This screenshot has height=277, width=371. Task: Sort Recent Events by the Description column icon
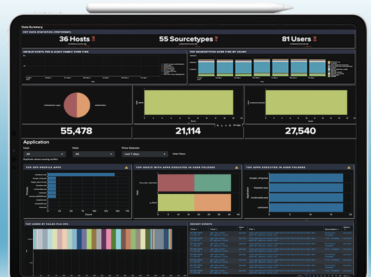(338, 229)
